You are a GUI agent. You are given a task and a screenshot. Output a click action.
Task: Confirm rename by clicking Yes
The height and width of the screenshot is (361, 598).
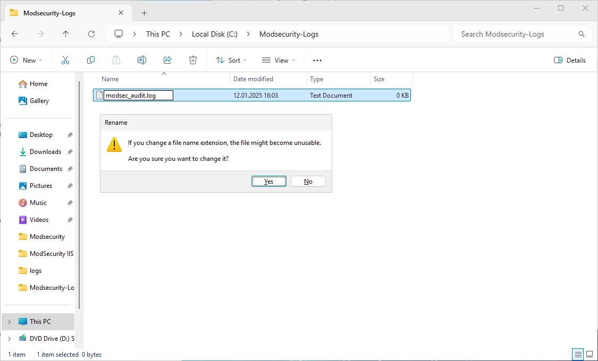pos(269,182)
